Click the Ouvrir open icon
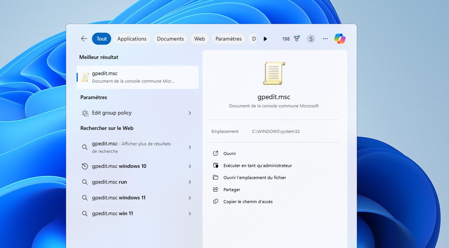The image size is (449, 248). (216, 153)
